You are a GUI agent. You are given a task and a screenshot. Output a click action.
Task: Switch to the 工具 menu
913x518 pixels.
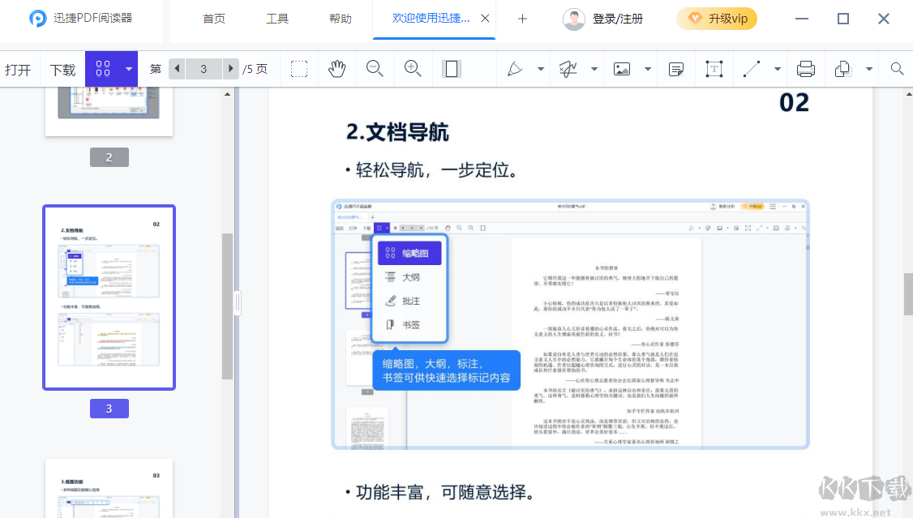click(x=277, y=18)
